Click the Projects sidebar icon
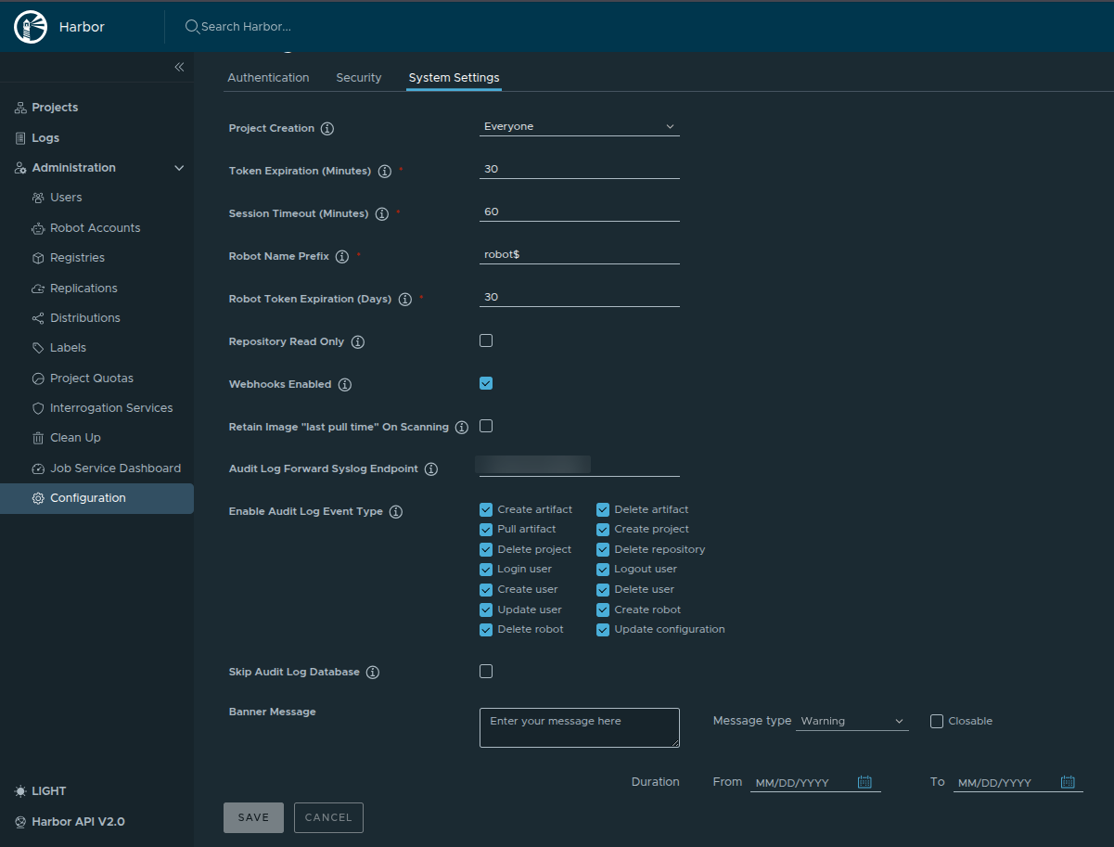1114x847 pixels. (20, 108)
